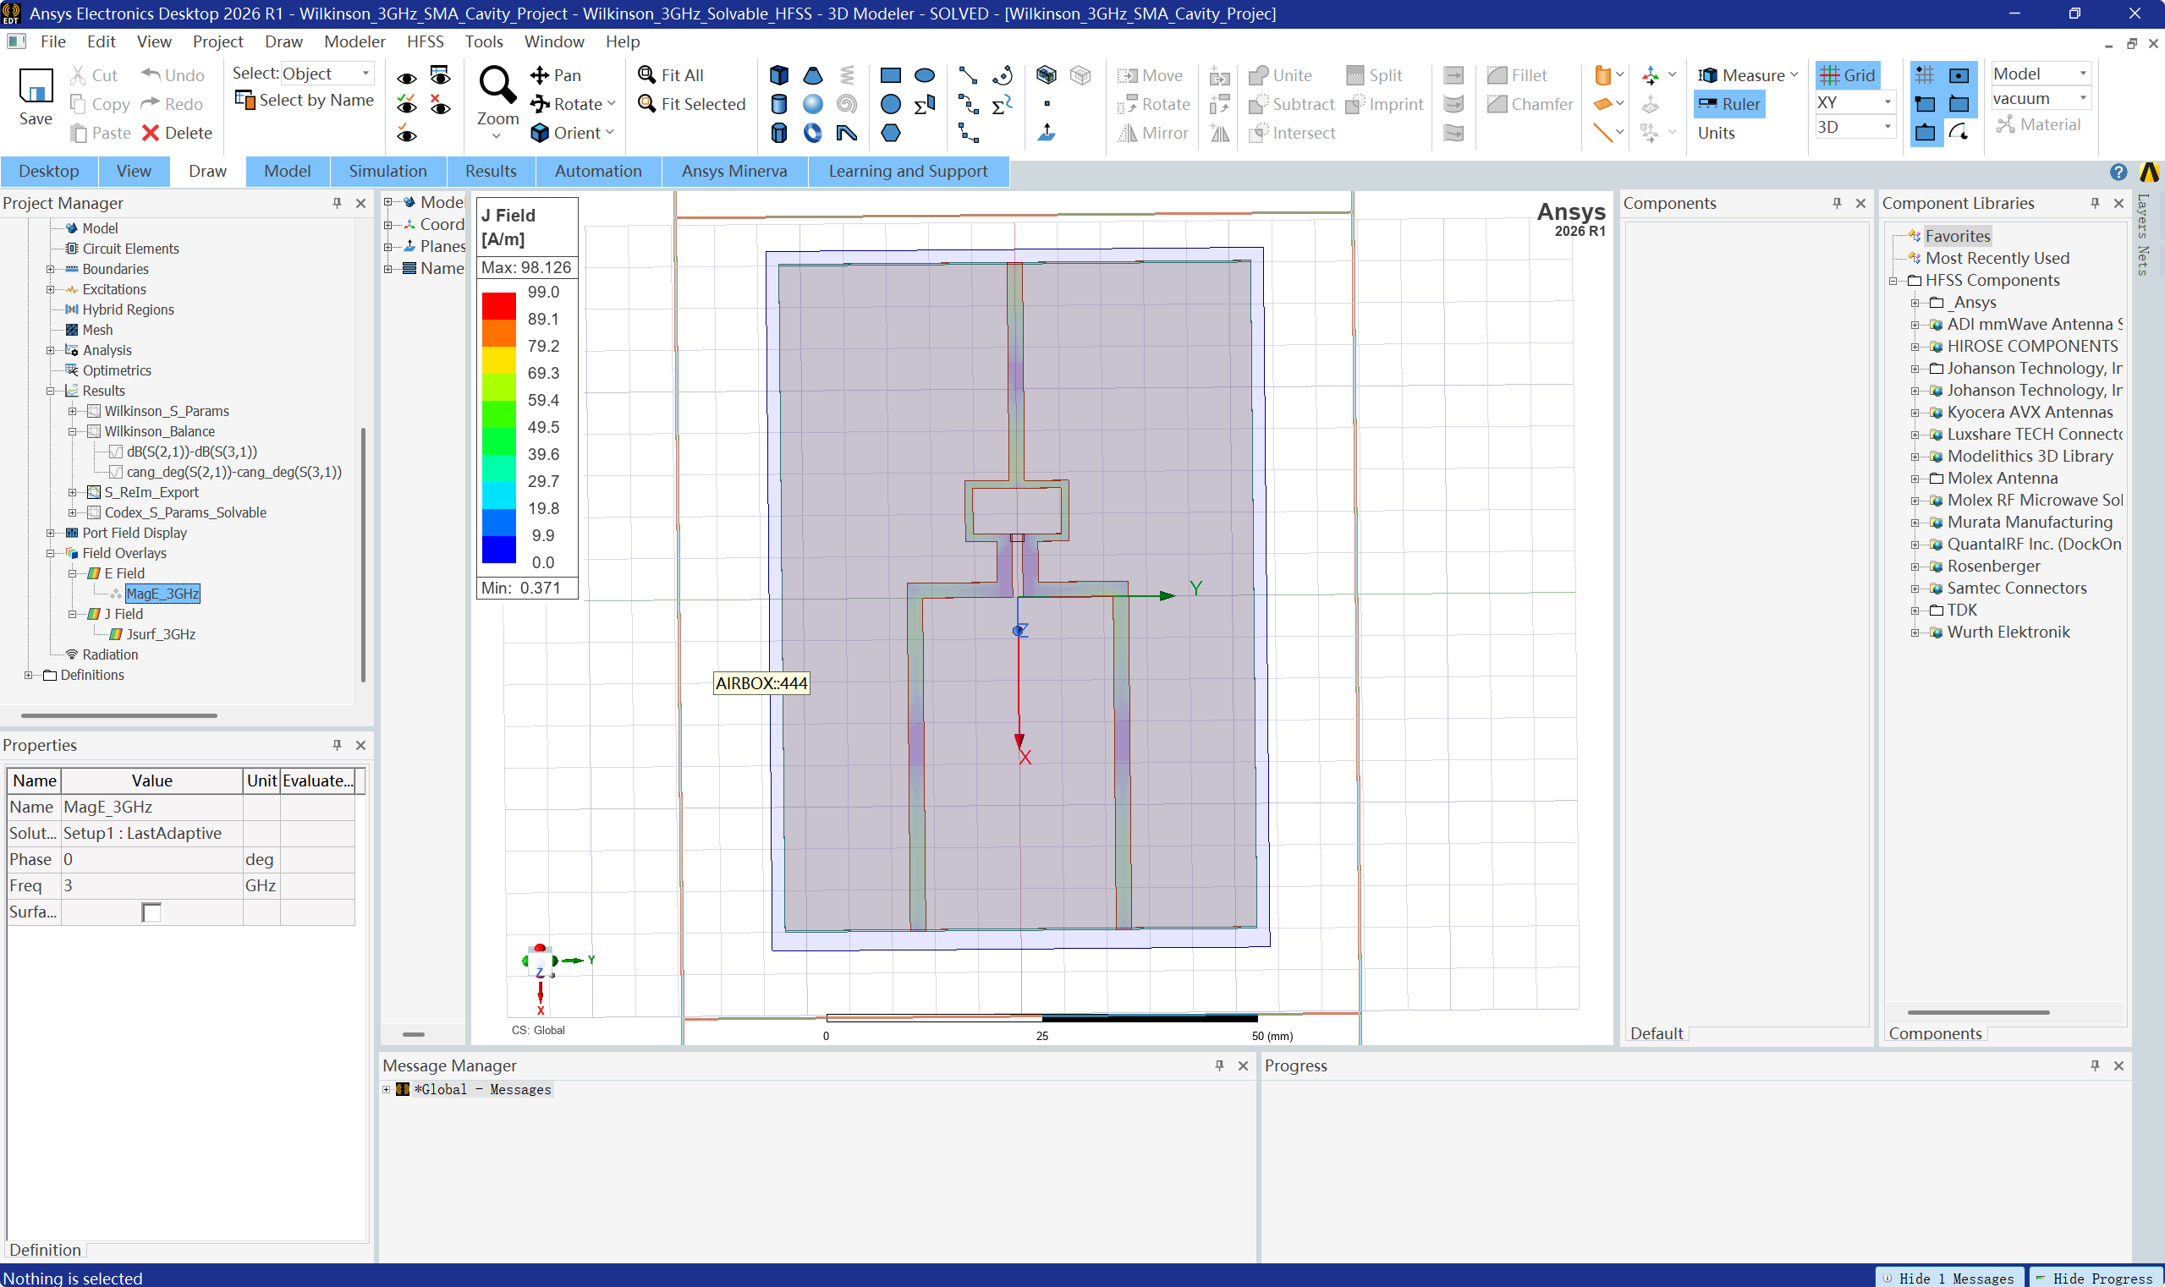Click the Units button
The height and width of the screenshot is (1287, 2165).
pos(1717,133)
